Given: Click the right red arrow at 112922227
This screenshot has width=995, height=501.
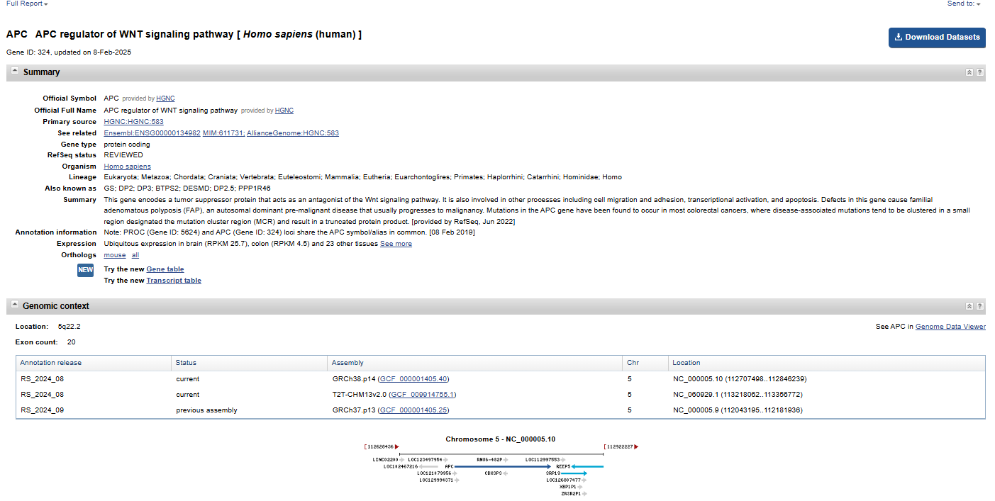Looking at the screenshot, I should click(636, 447).
